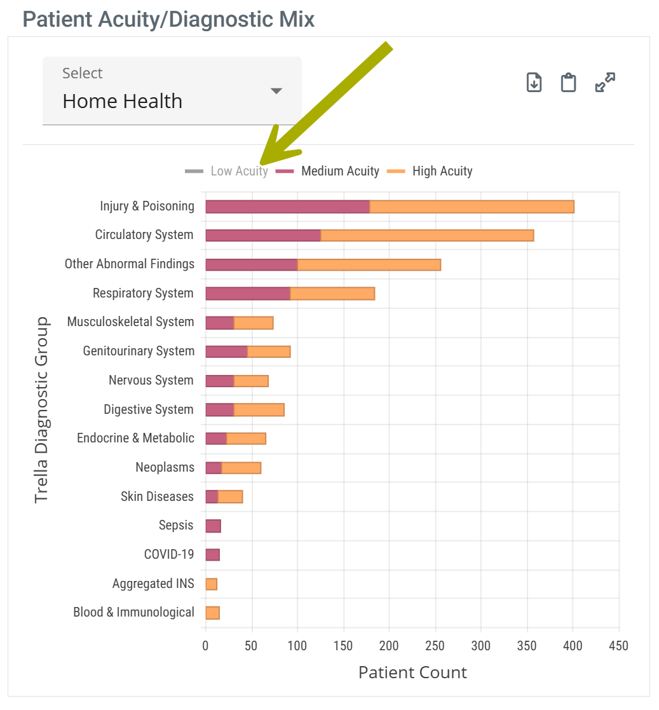Click Aggregated INS orange bar
659x710 pixels.
coord(211,584)
